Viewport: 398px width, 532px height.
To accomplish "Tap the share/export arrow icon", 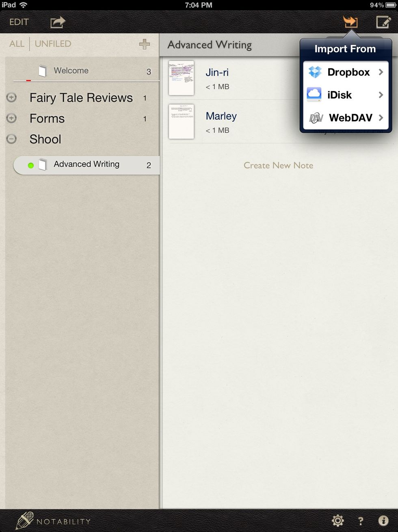I will point(58,22).
